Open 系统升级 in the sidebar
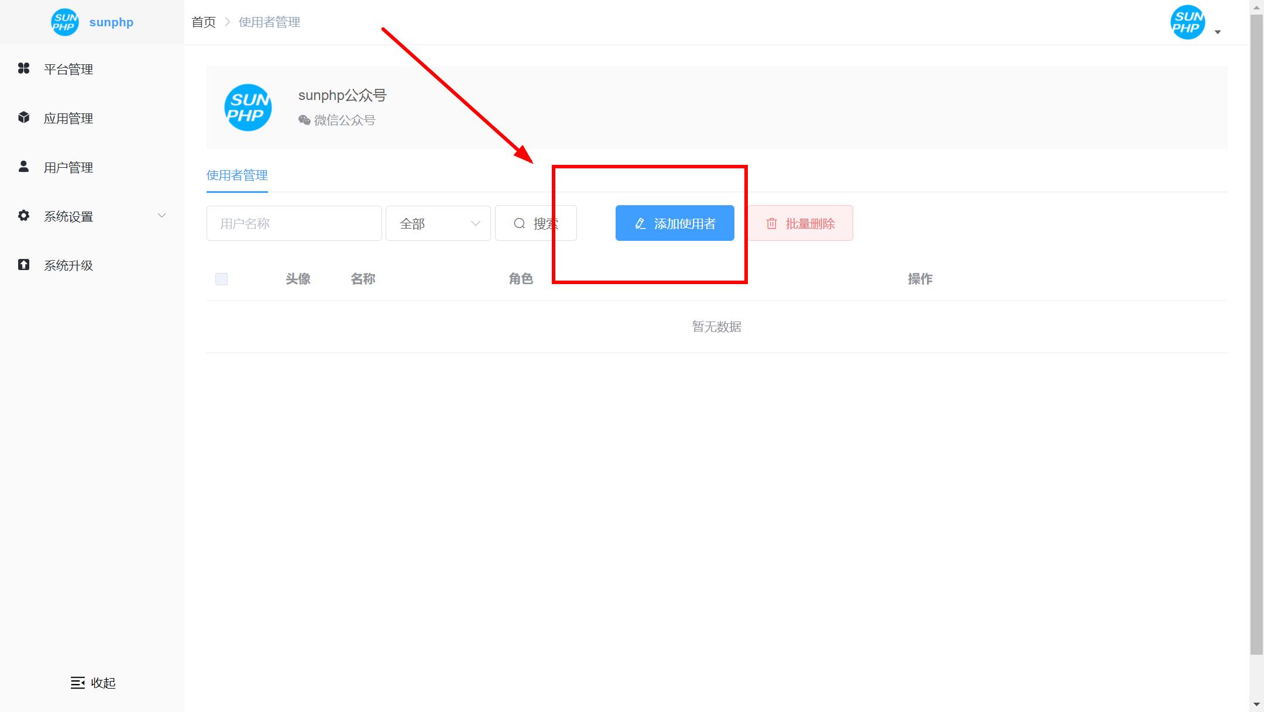Screen dimensions: 1264x712 pyautogui.click(x=92, y=265)
